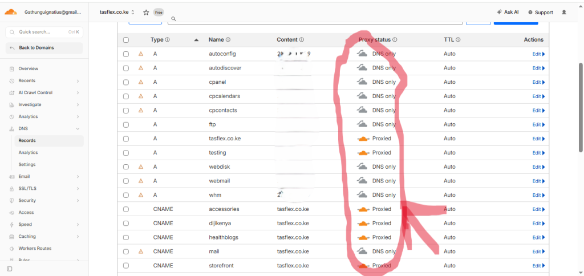
Task: Open the Ask AI assistant
Action: pos(508,12)
